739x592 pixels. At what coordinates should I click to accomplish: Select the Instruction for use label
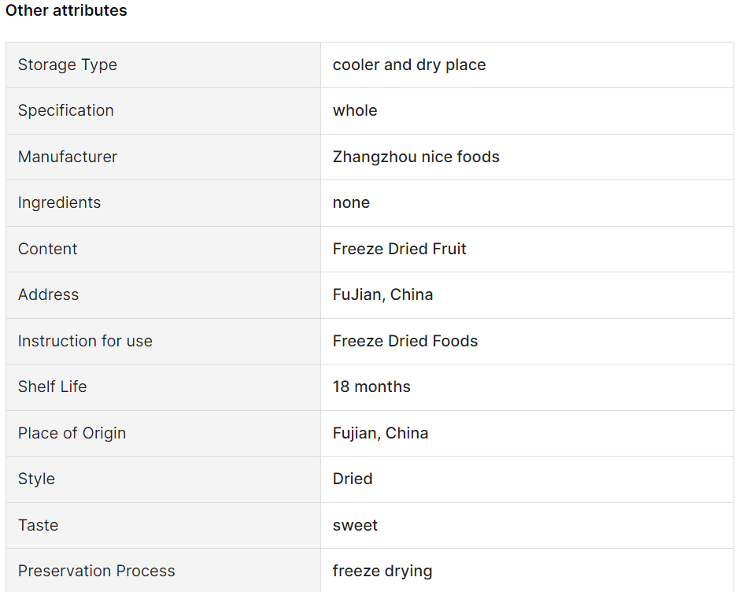pyautogui.click(x=85, y=341)
